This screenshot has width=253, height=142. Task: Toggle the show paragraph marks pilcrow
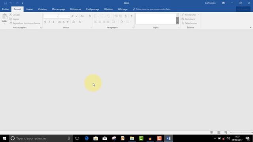(x=132, y=16)
